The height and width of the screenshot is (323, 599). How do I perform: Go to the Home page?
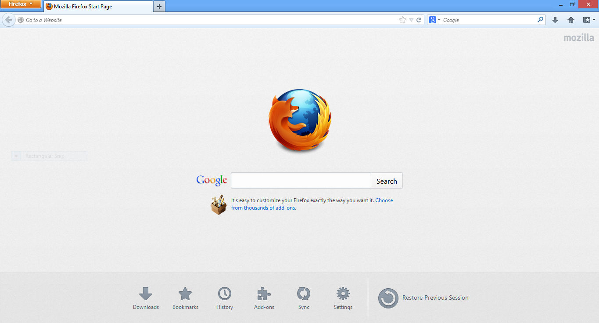click(570, 20)
